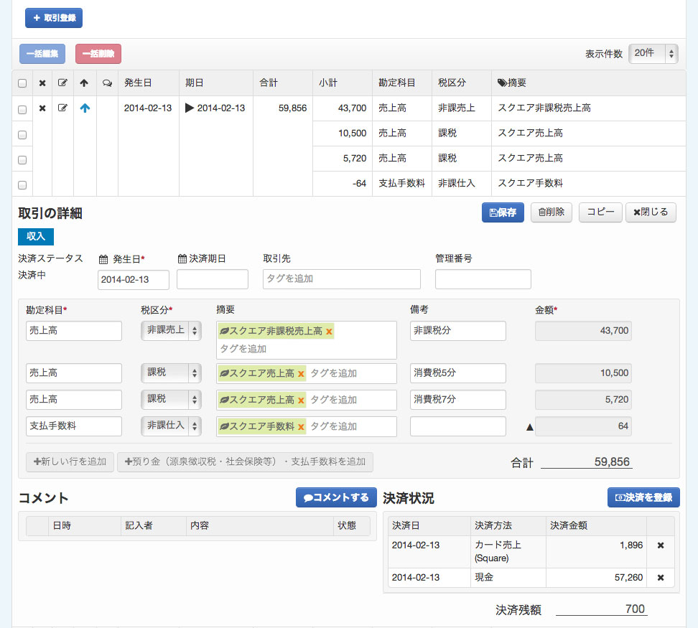Screen dimensions: 698x628
Task: Click the 決済を登録 button
Action: 643,497
